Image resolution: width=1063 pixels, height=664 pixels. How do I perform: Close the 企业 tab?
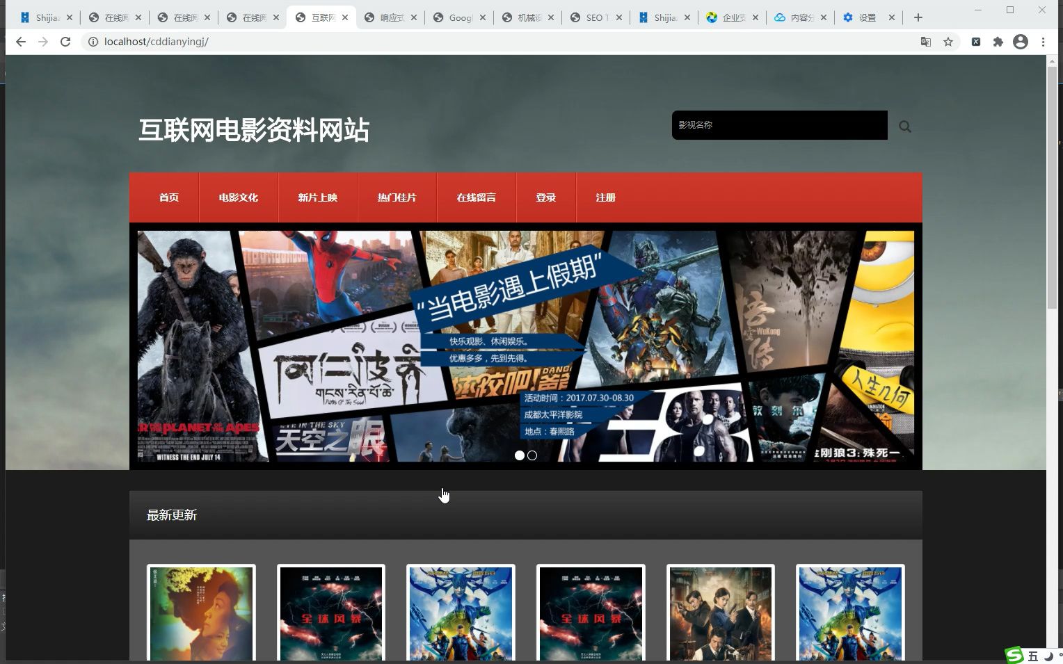[756, 17]
